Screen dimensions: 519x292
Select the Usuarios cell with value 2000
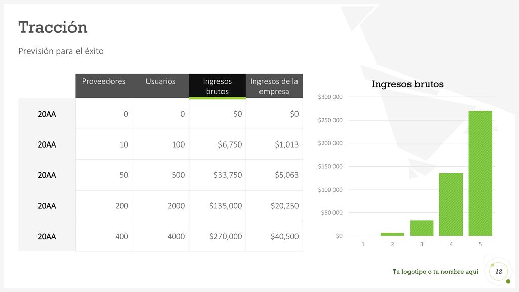pos(161,206)
